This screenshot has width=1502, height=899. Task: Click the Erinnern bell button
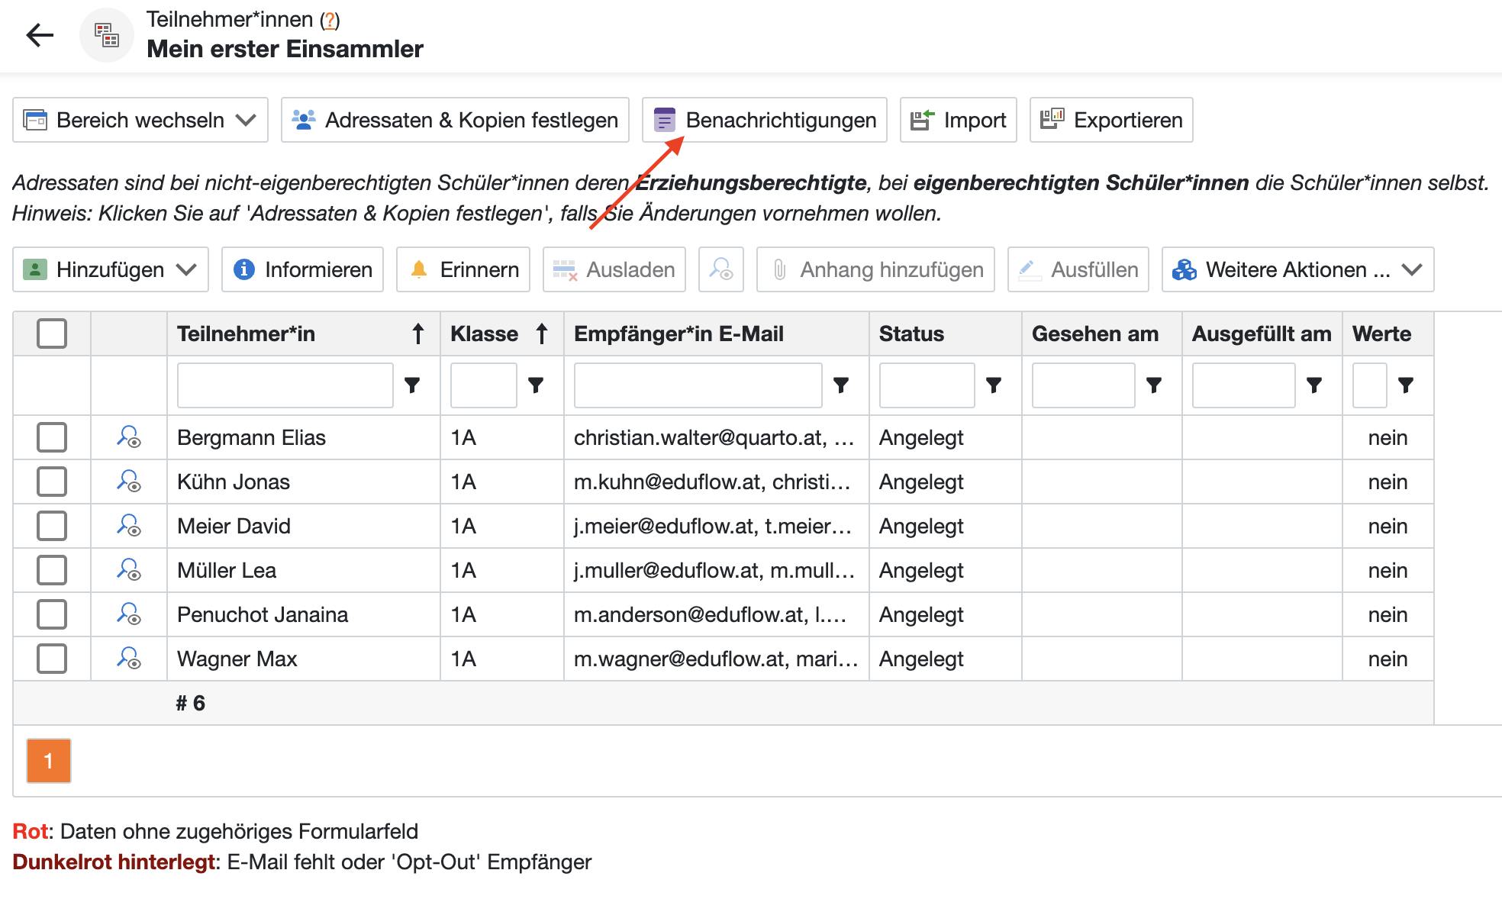pos(463,269)
